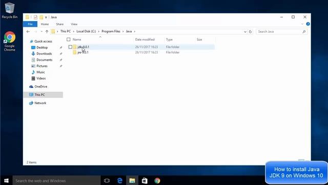Tick the select-all checkbox beside Name
The width and height of the screenshot is (328, 185).
click(x=68, y=39)
